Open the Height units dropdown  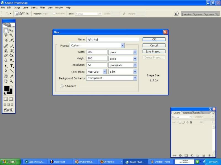coord(122,59)
